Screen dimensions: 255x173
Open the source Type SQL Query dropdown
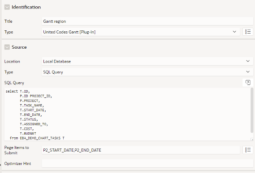[x=147, y=72]
